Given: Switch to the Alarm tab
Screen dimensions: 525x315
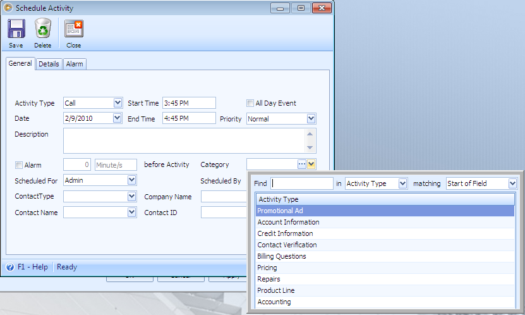Looking at the screenshot, I should tap(75, 64).
